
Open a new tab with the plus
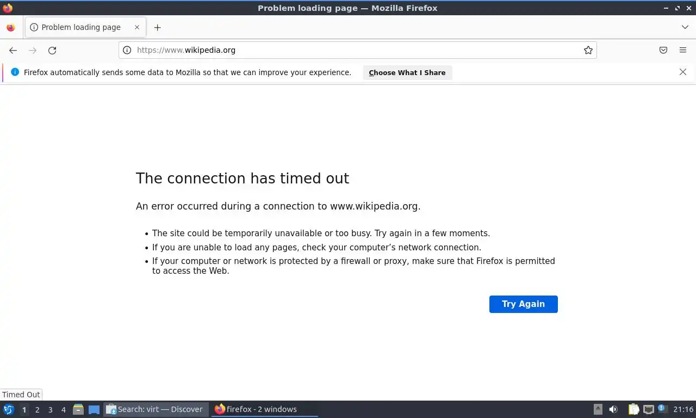[x=157, y=27]
